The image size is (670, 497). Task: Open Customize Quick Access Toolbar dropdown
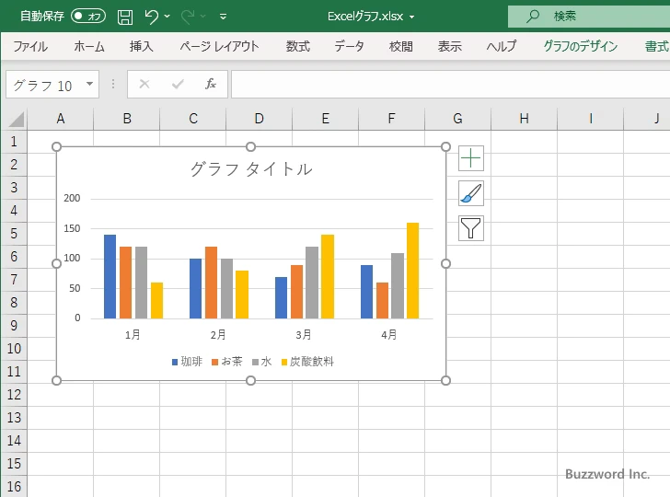[223, 17]
